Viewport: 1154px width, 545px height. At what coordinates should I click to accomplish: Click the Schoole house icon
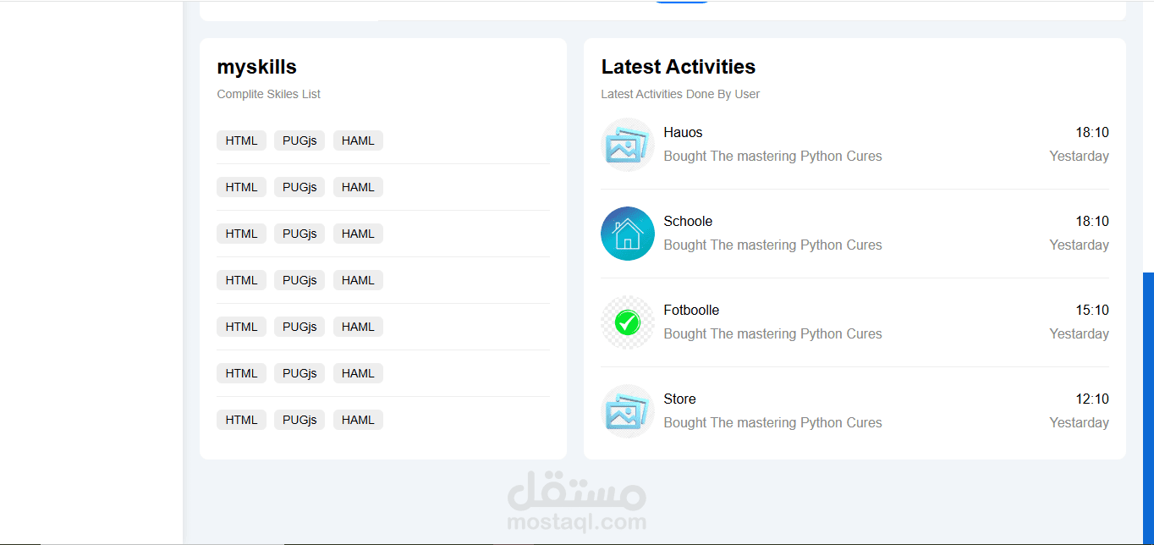pos(627,234)
